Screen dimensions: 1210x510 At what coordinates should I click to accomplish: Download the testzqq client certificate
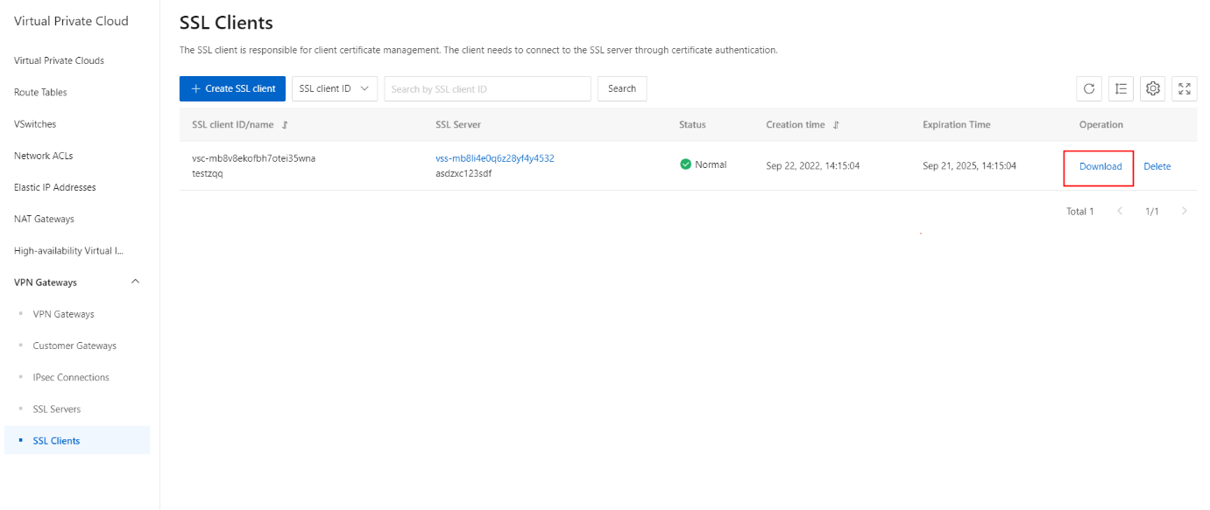(1100, 166)
